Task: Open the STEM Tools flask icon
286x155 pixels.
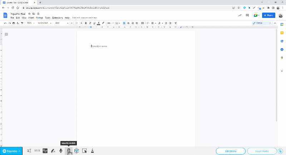Action: point(93,151)
